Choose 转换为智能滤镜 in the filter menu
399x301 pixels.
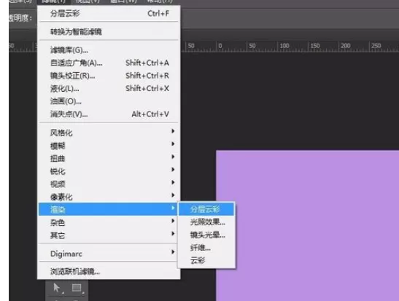point(109,31)
